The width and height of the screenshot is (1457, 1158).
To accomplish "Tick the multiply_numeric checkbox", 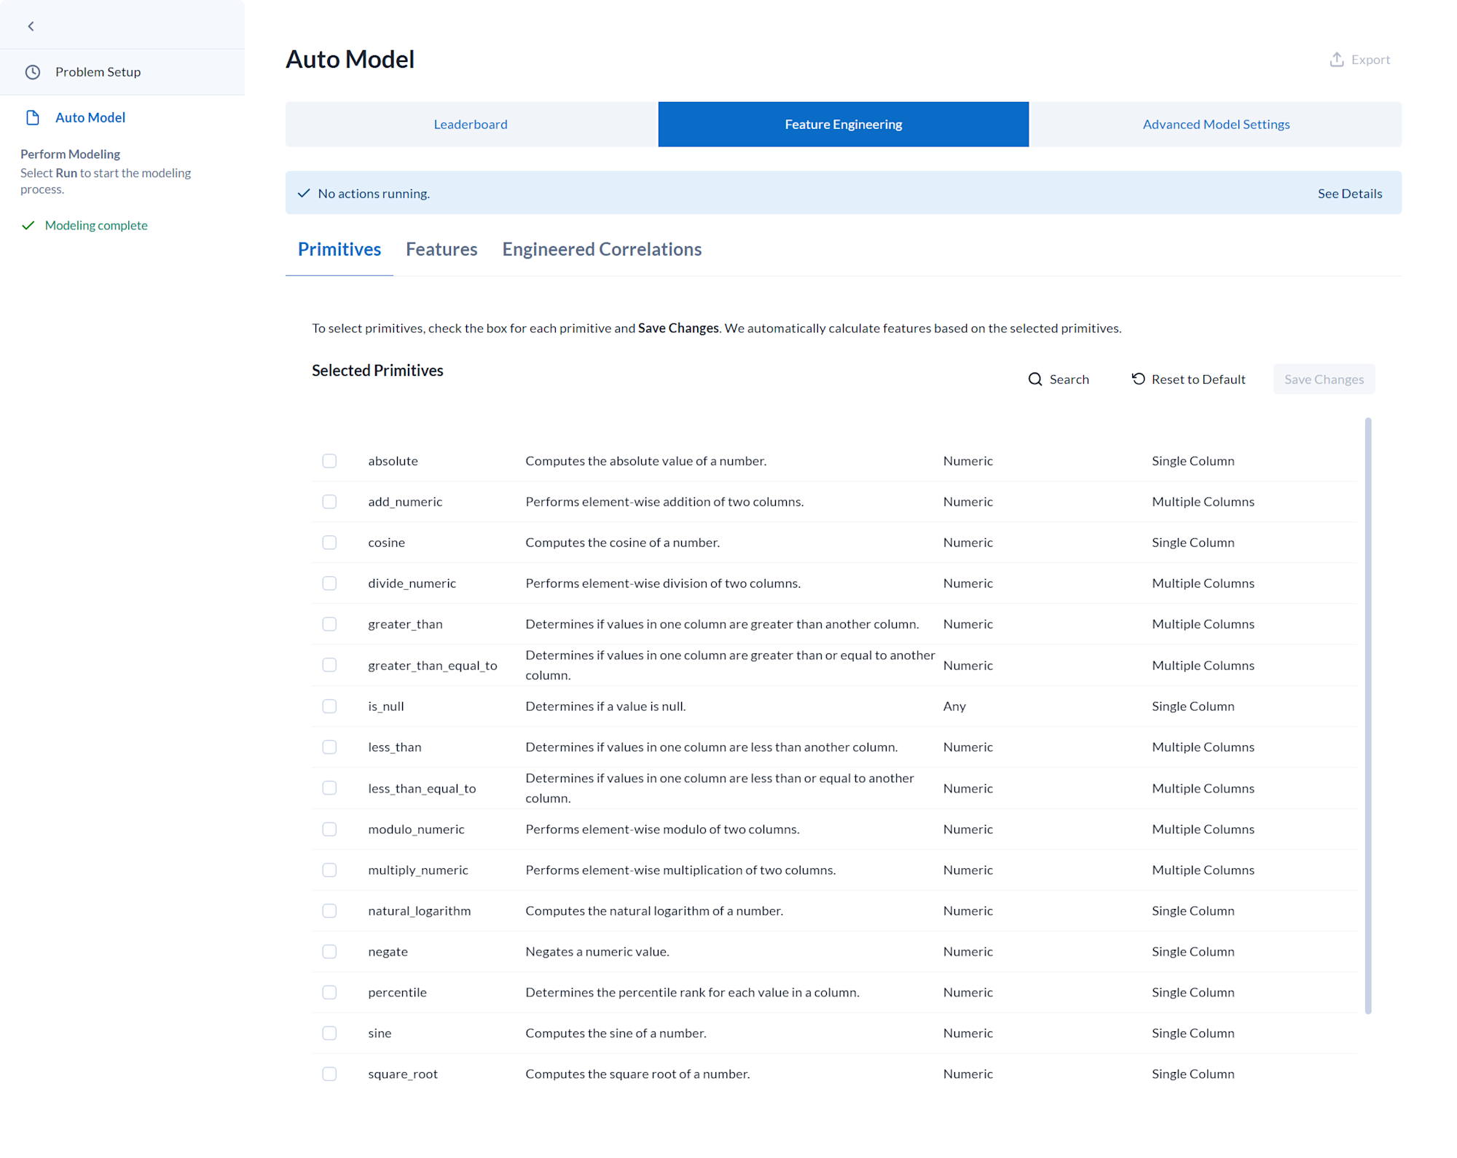I will pyautogui.click(x=329, y=870).
